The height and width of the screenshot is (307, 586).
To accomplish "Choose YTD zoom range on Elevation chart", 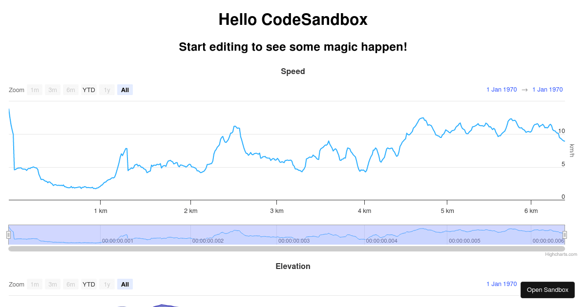I will 89,284.
